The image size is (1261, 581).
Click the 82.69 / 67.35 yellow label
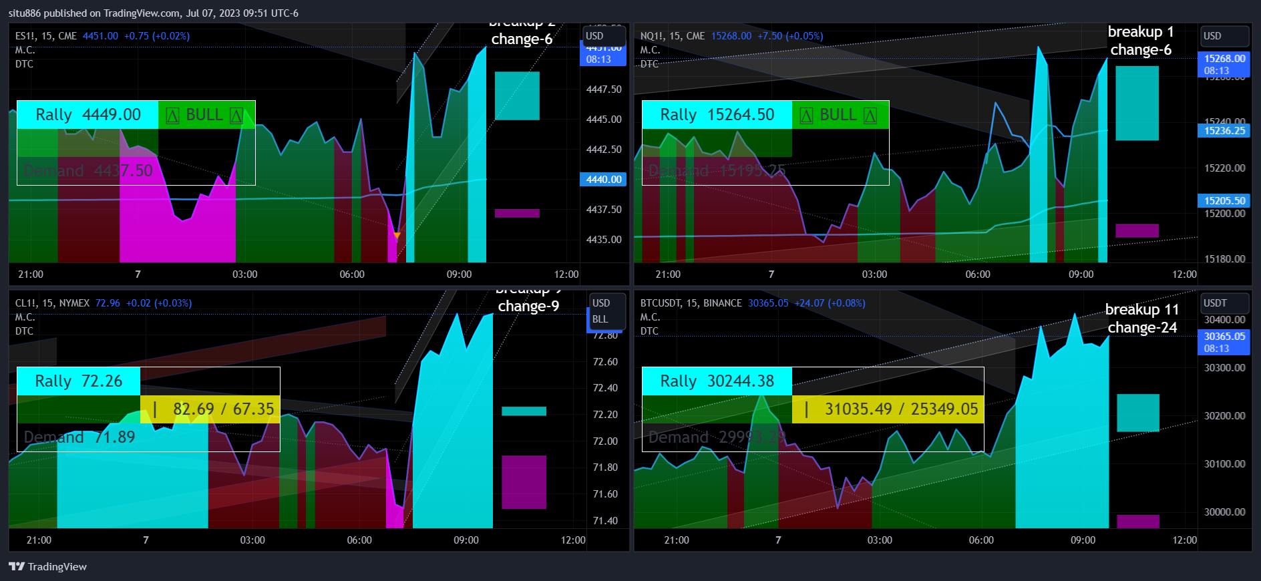point(210,409)
